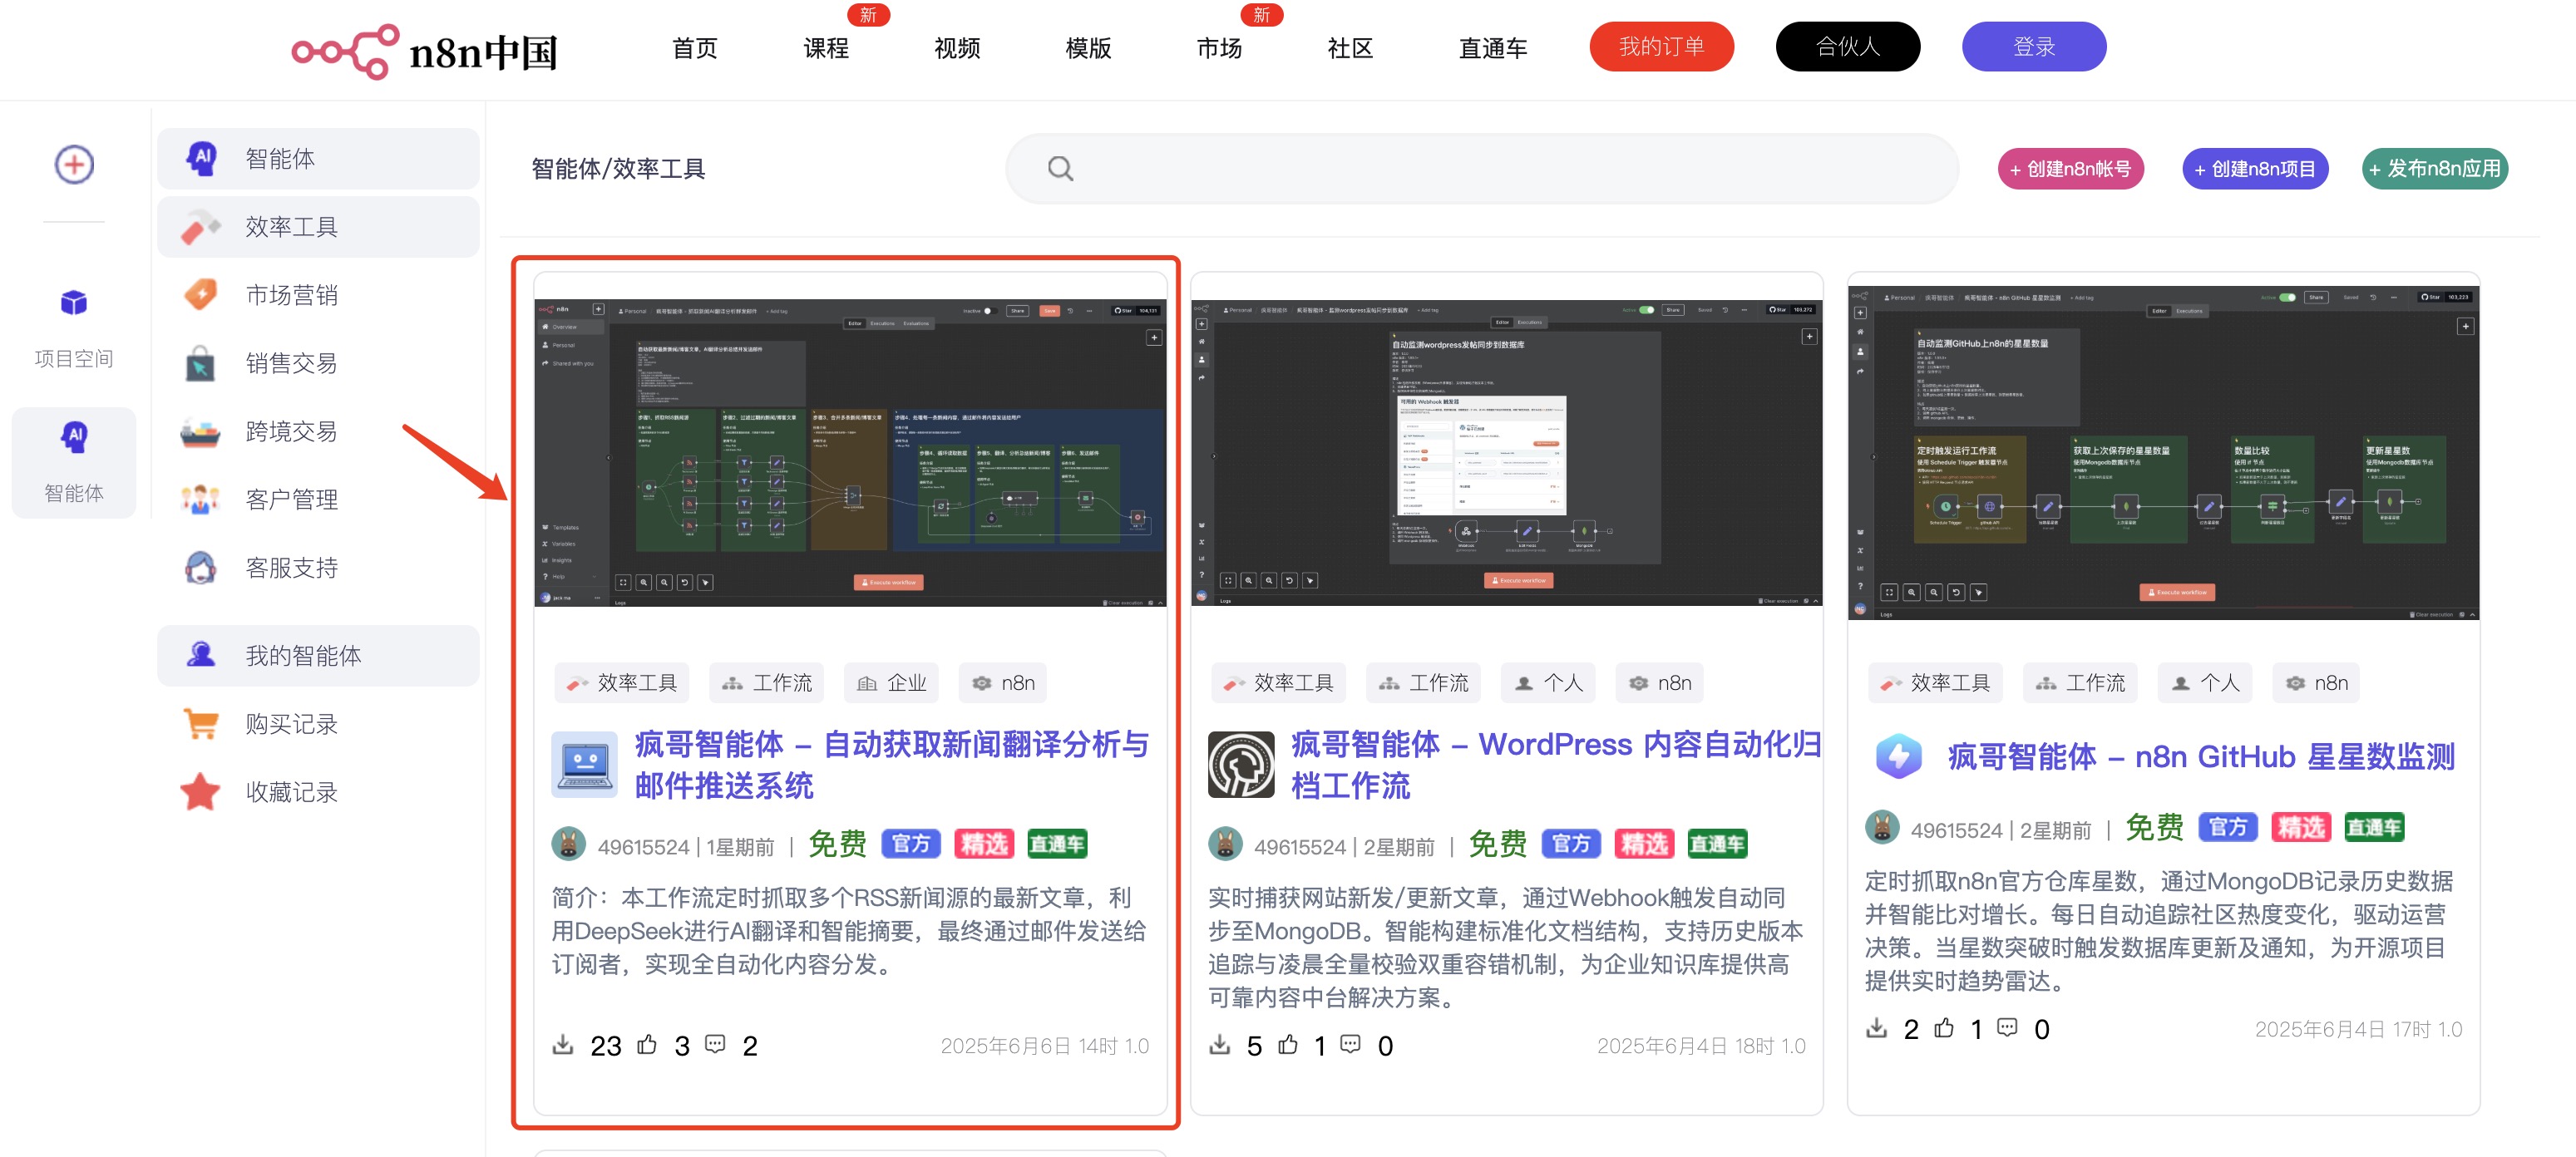Click the purple 登录 button

coord(2033,47)
